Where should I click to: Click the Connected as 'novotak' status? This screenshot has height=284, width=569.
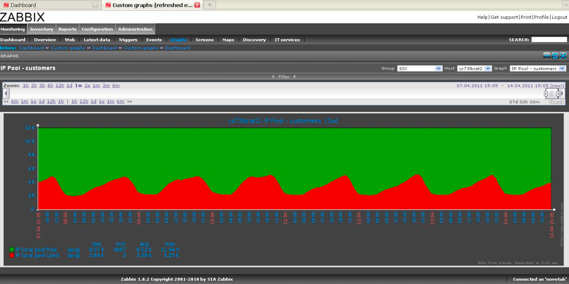tap(539, 280)
